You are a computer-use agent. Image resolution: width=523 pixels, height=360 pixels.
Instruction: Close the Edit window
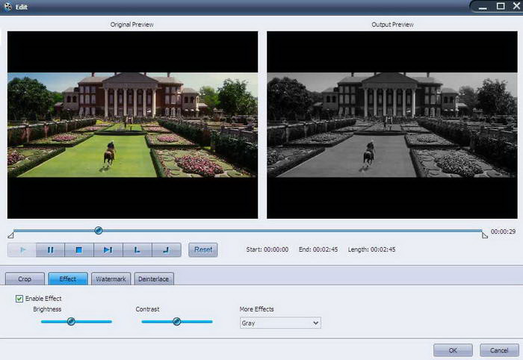tap(516, 6)
